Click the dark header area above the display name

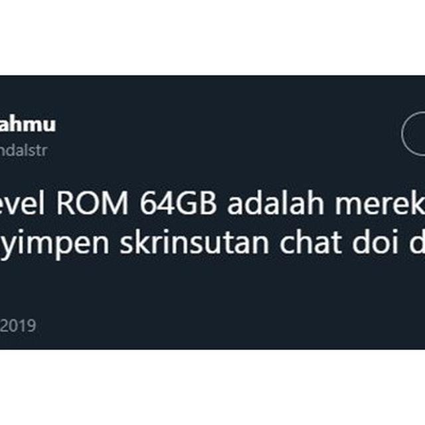tap(212, 95)
